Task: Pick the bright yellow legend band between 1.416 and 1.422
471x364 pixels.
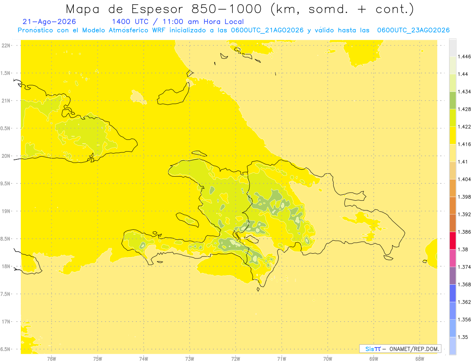Action: [x=453, y=135]
